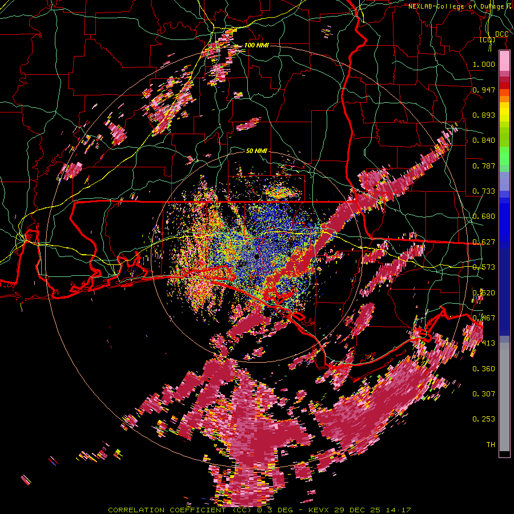Click the 0.307 value on the color scale
Image resolution: width=514 pixels, height=514 pixels.
coord(484,393)
